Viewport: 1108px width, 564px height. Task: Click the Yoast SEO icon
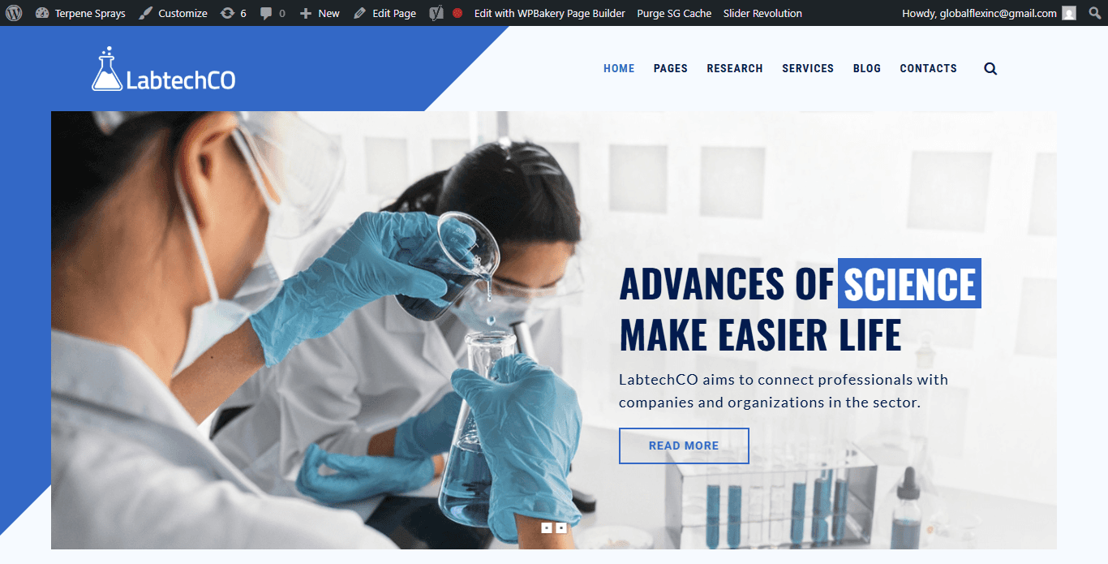click(x=436, y=13)
